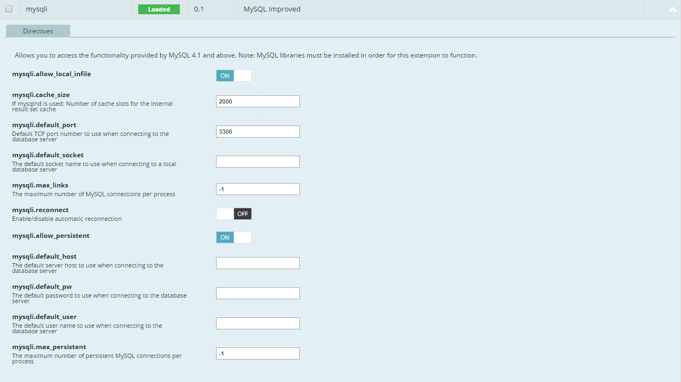Click the mysqli.default_host input box
Viewport: 681px width, 382px height.
point(258,263)
